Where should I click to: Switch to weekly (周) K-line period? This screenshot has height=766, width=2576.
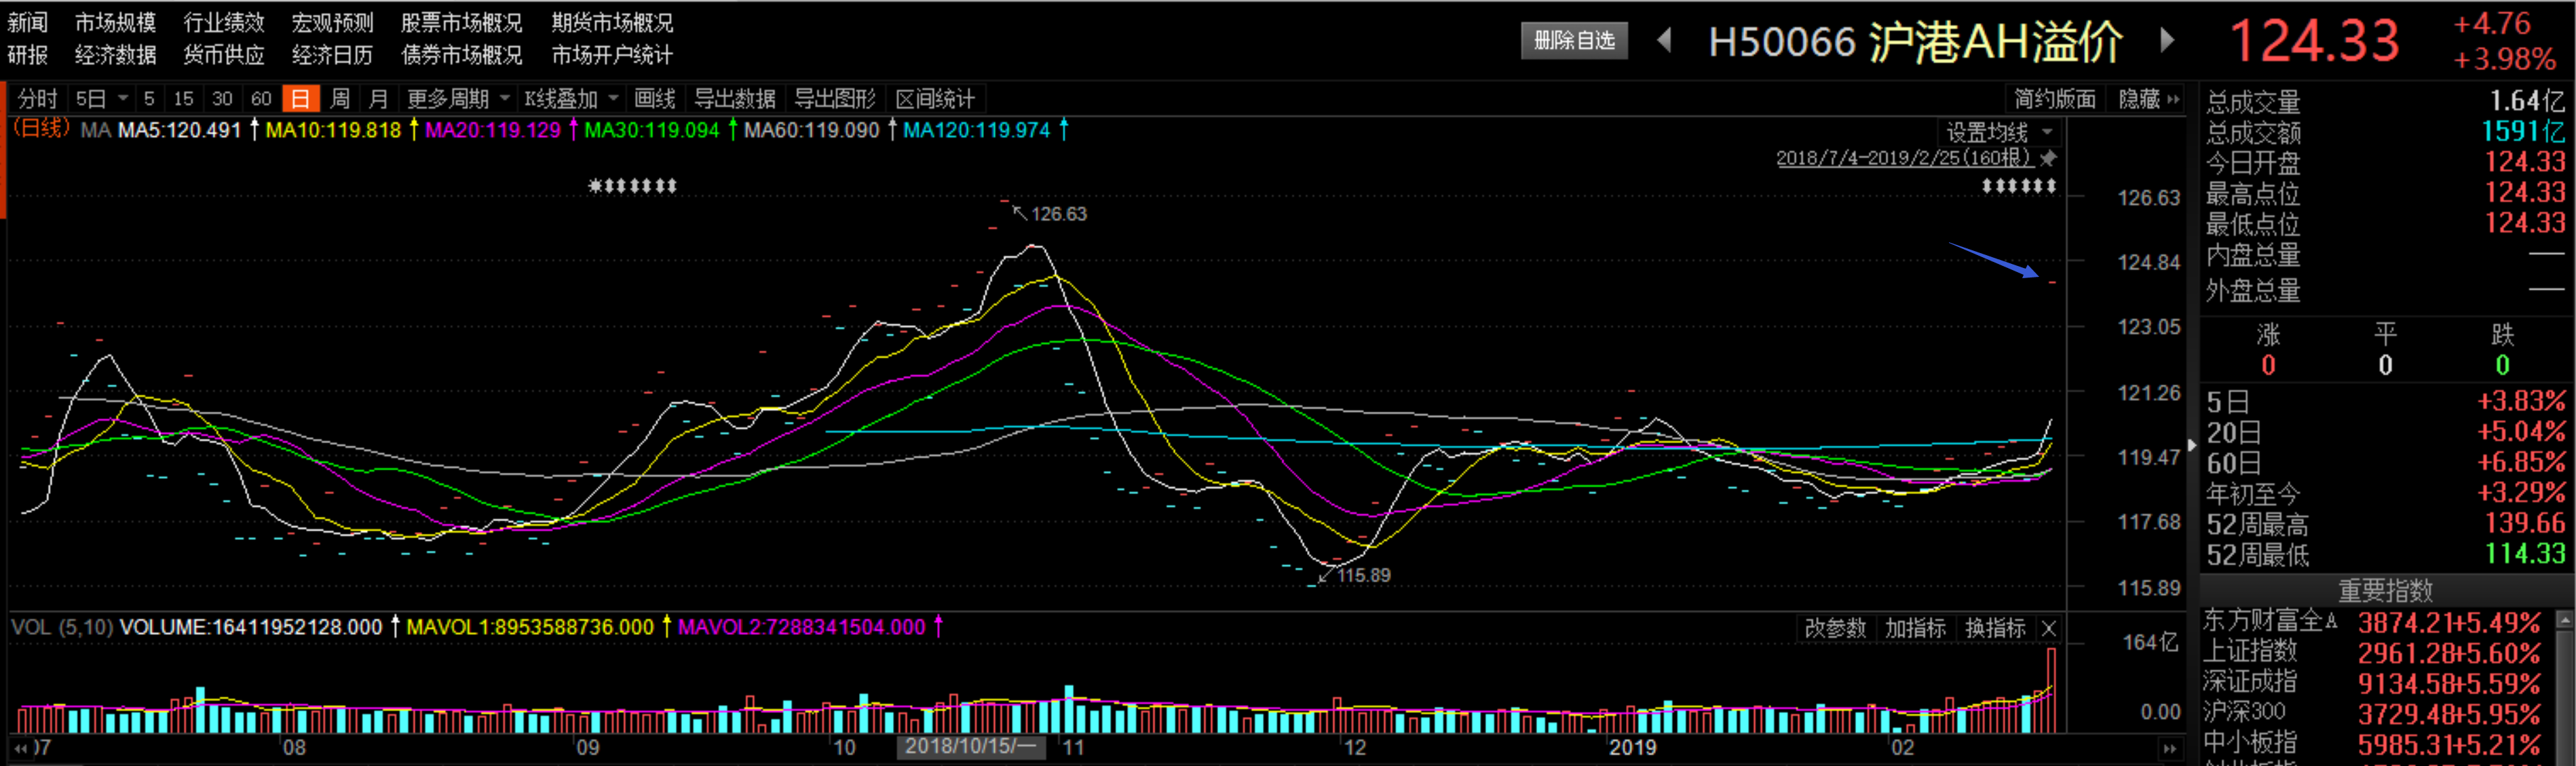coord(340,99)
